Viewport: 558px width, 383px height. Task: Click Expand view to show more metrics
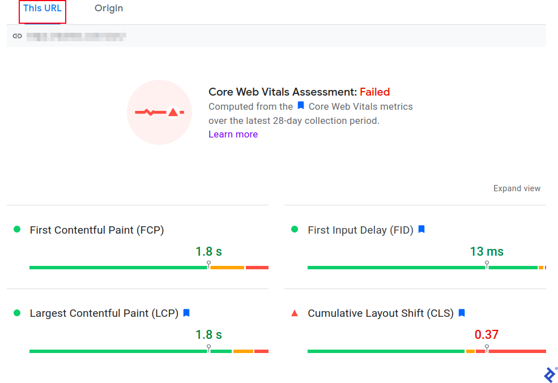517,188
